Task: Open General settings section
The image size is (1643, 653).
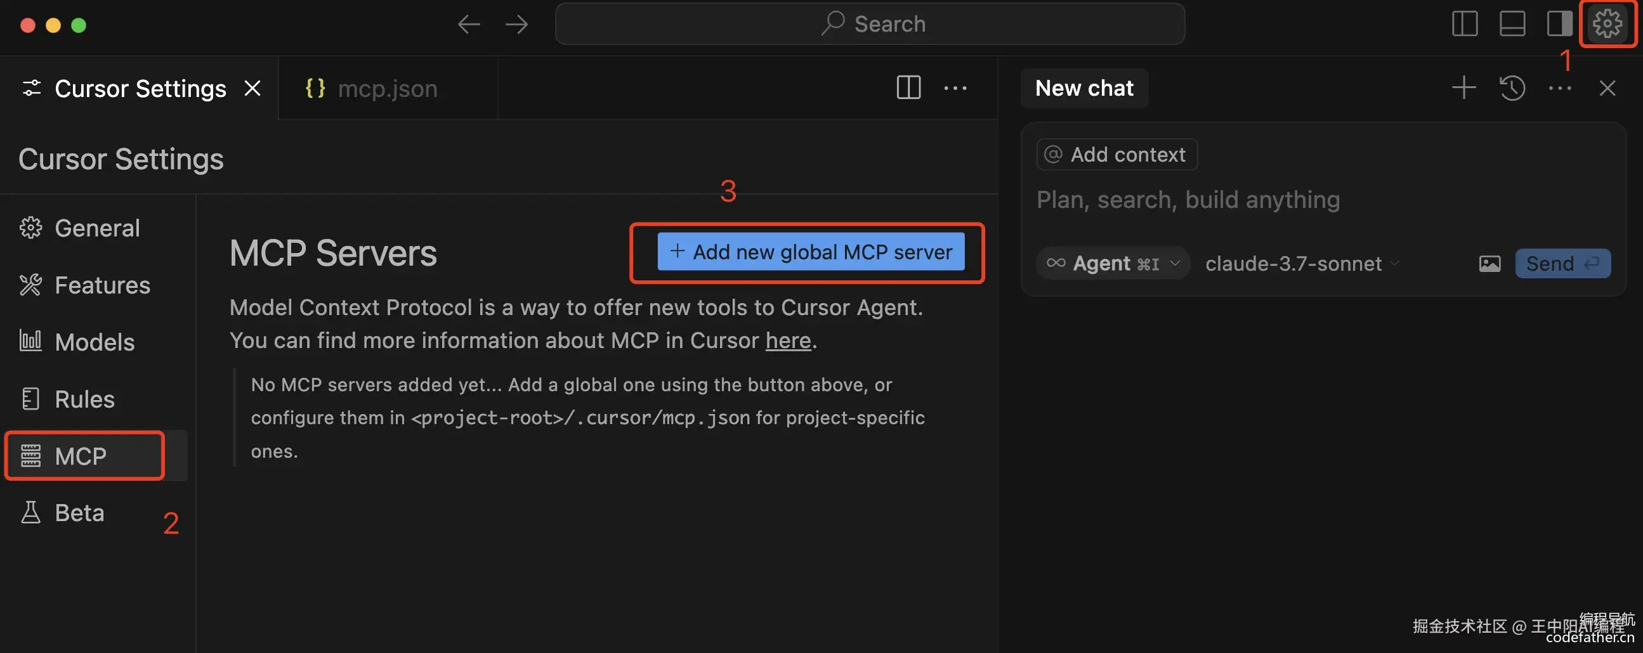Action: (x=97, y=228)
